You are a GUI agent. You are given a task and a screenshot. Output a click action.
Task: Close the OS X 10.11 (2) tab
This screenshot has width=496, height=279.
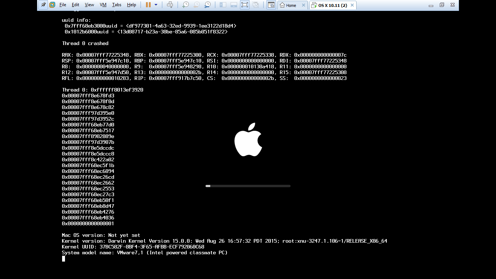point(351,5)
